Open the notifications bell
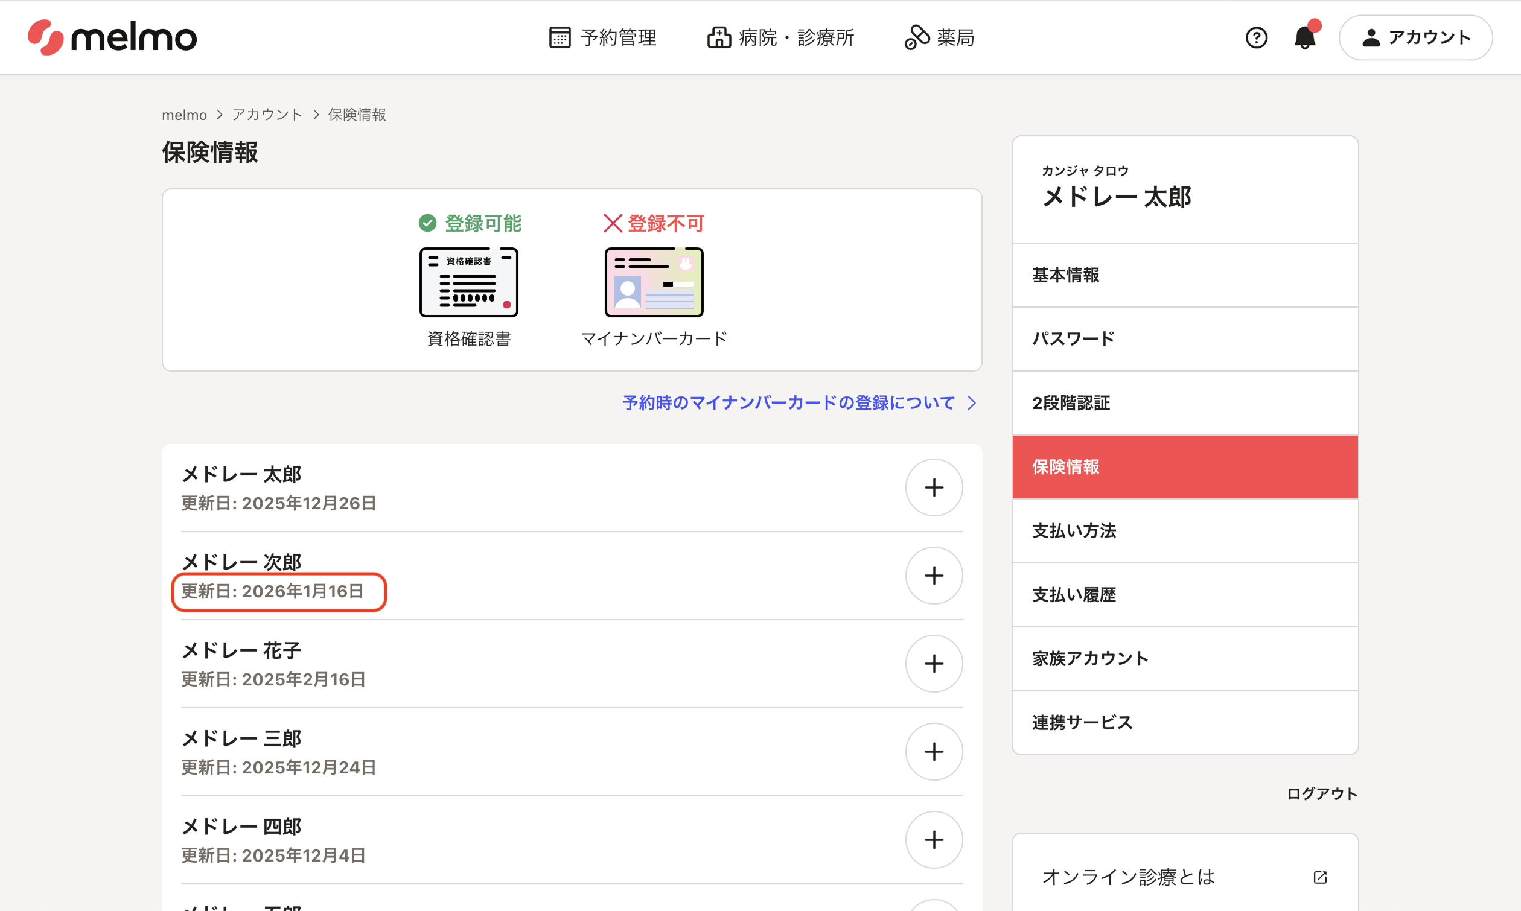The width and height of the screenshot is (1521, 911). pyautogui.click(x=1304, y=37)
